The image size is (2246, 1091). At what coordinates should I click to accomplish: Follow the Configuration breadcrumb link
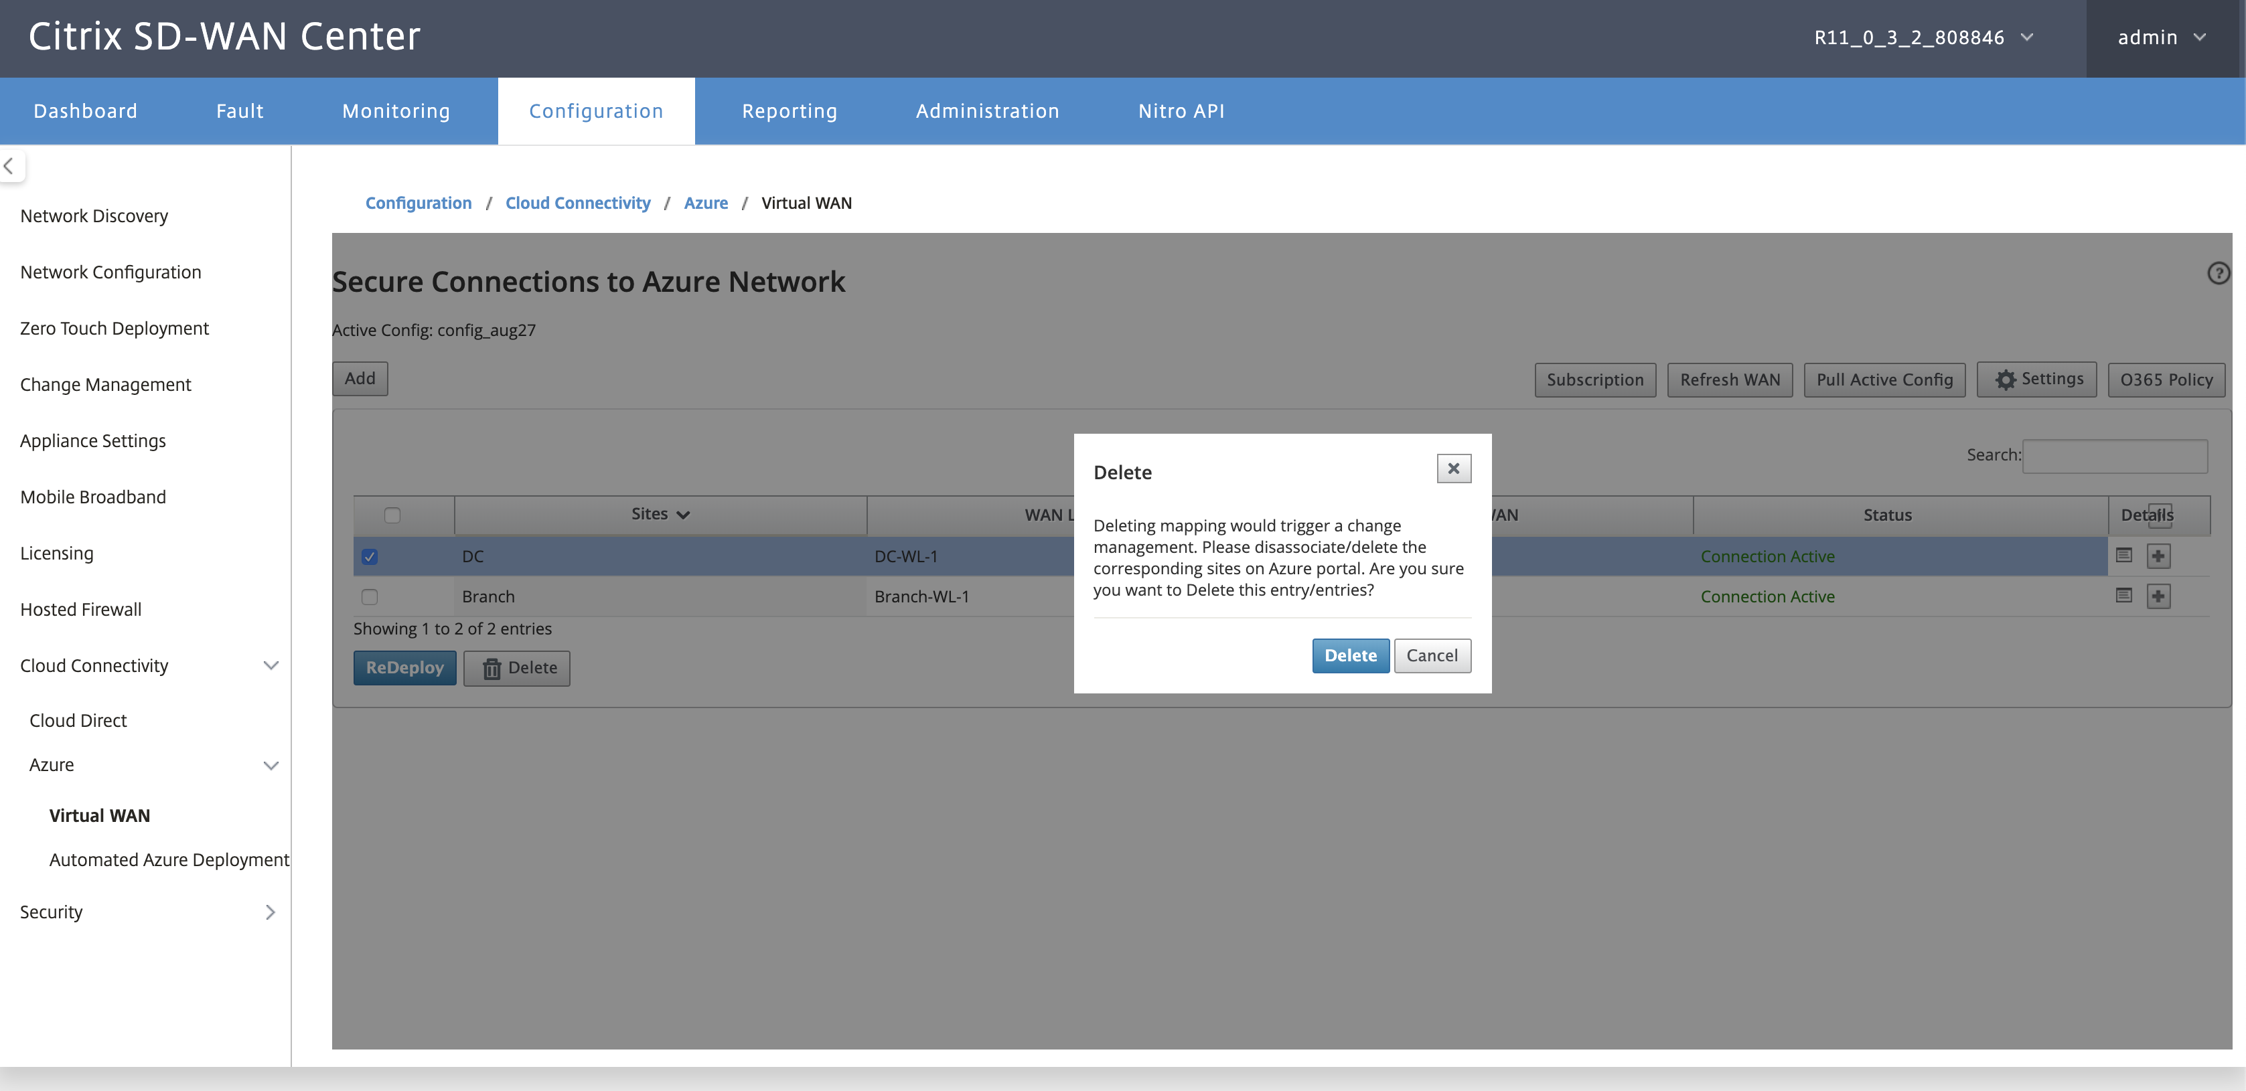tap(418, 203)
